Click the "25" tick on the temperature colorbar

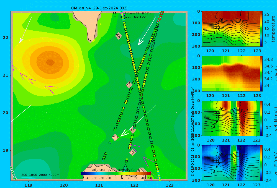click(266, 14)
